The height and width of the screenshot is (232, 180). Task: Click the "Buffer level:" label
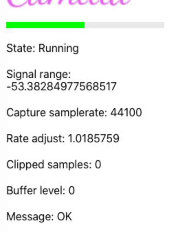coord(36,191)
